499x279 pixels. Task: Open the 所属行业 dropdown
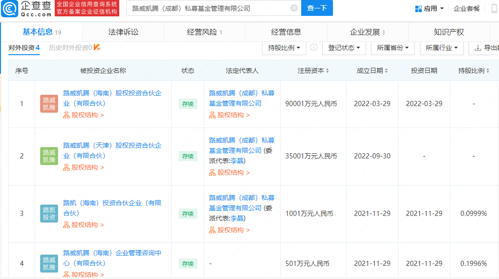pos(441,48)
